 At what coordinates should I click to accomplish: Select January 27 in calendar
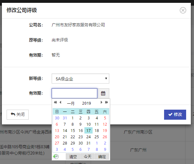click(x=57, y=143)
